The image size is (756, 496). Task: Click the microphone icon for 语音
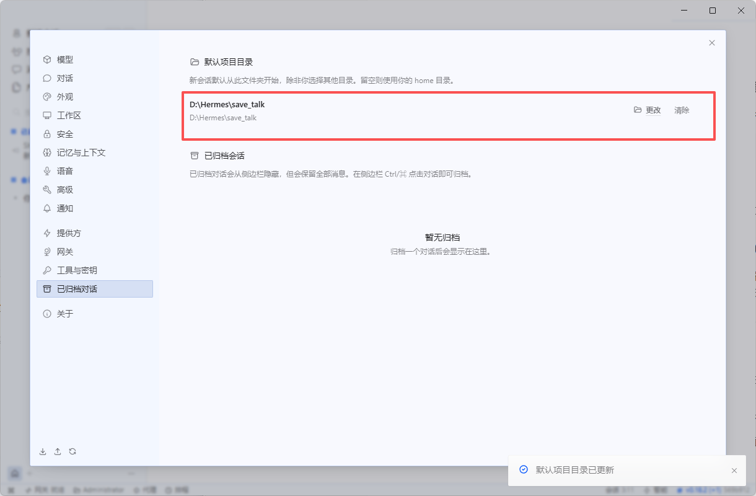(x=47, y=171)
